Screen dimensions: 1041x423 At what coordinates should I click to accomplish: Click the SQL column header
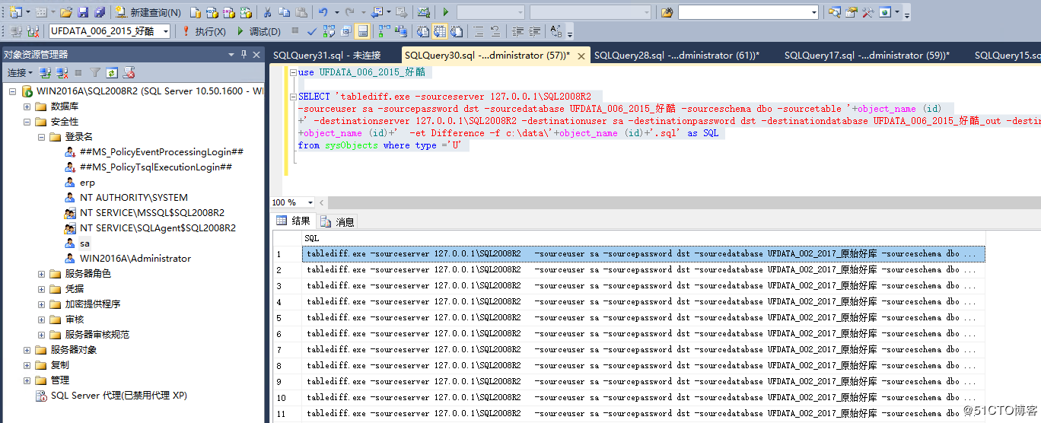point(643,238)
